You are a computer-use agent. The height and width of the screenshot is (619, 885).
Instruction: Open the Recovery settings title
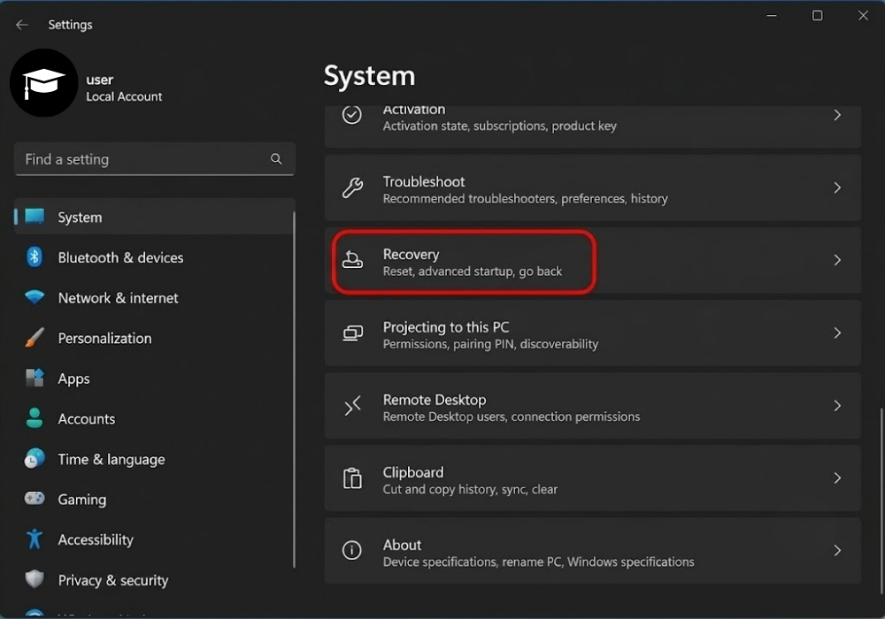click(411, 255)
